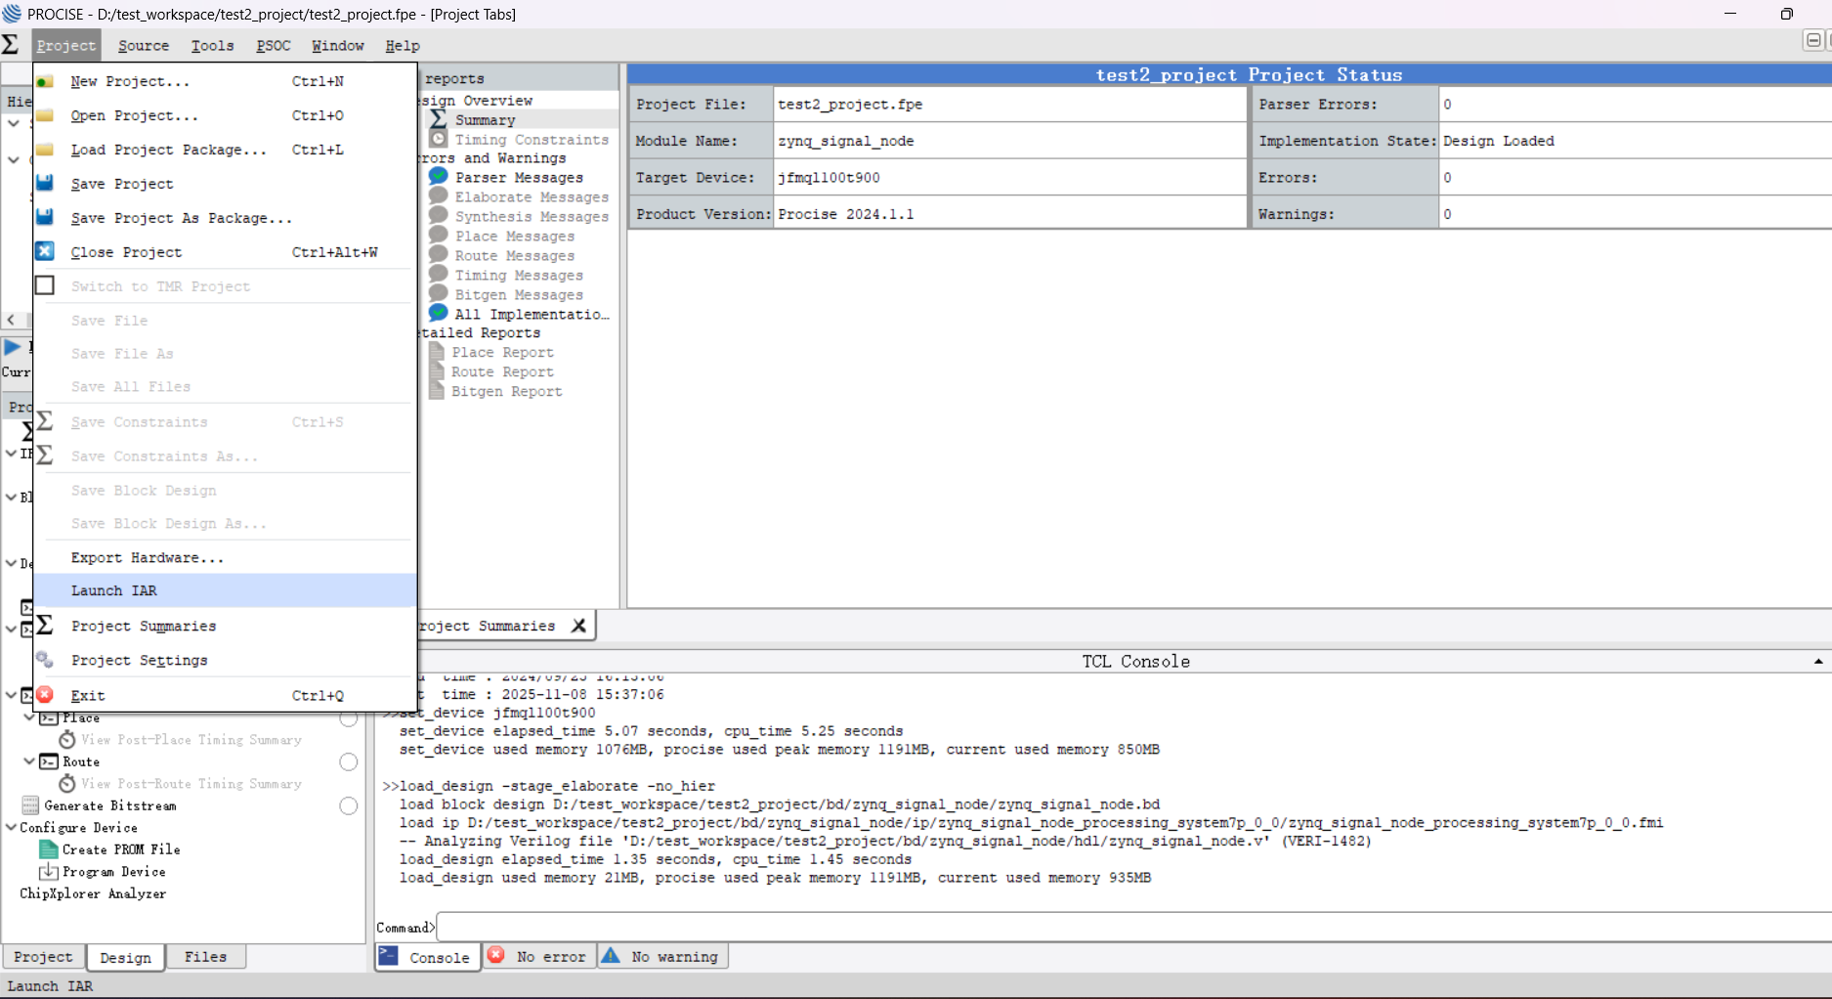1832x999 pixels.
Task: Click the blue No warning triangle icon
Action: tap(611, 955)
